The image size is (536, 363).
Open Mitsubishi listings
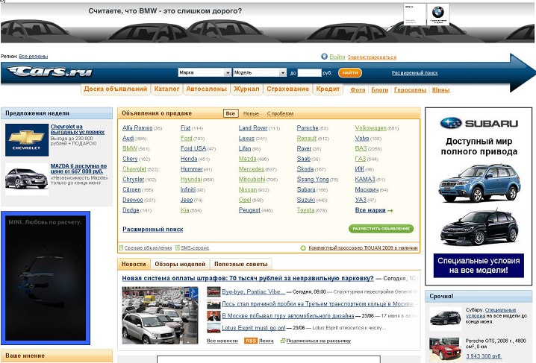252,179
